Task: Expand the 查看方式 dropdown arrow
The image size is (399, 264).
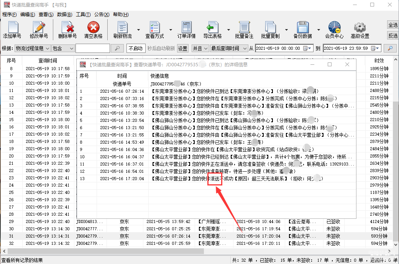Action: click(170, 30)
